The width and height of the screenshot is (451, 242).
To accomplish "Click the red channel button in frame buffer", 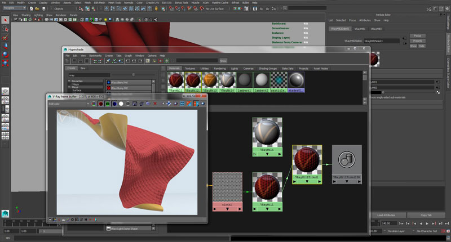I will tap(101, 104).
